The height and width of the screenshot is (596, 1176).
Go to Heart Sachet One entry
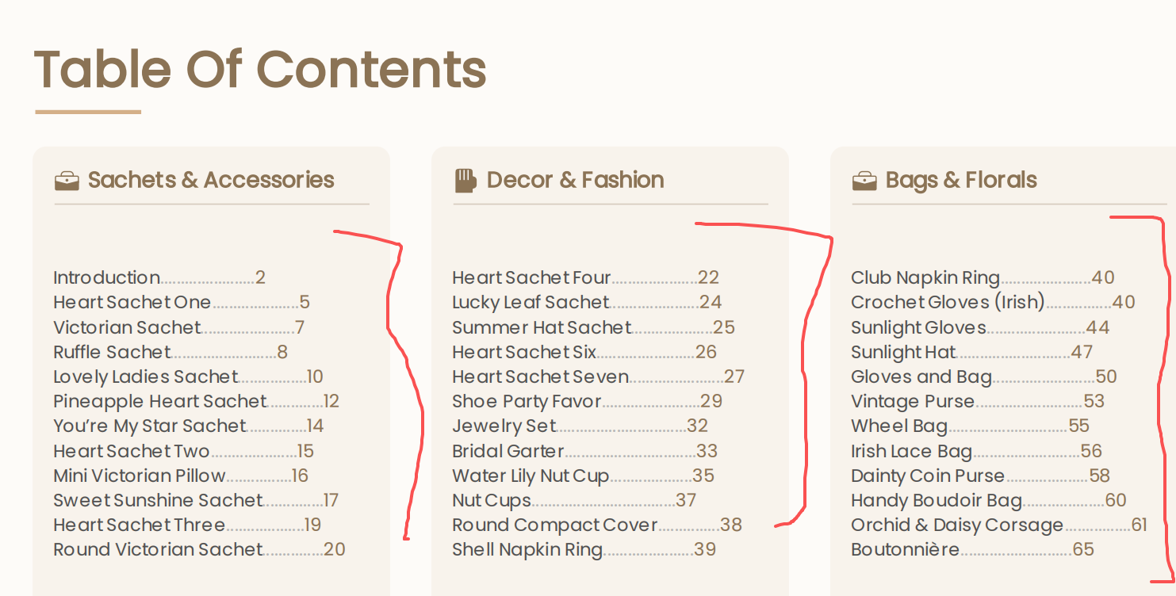click(x=182, y=302)
